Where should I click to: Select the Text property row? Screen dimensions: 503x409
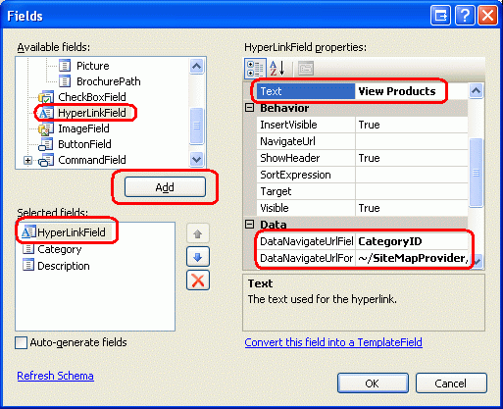(362, 91)
